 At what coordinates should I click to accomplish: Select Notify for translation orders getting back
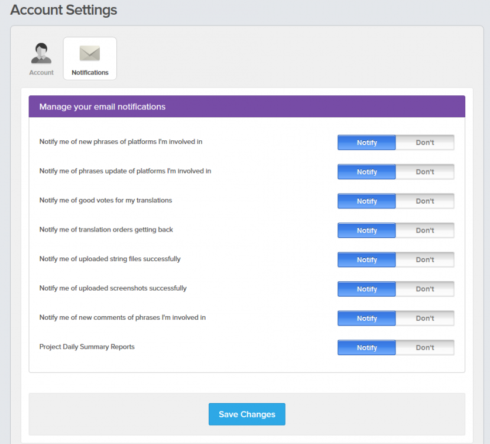(366, 230)
